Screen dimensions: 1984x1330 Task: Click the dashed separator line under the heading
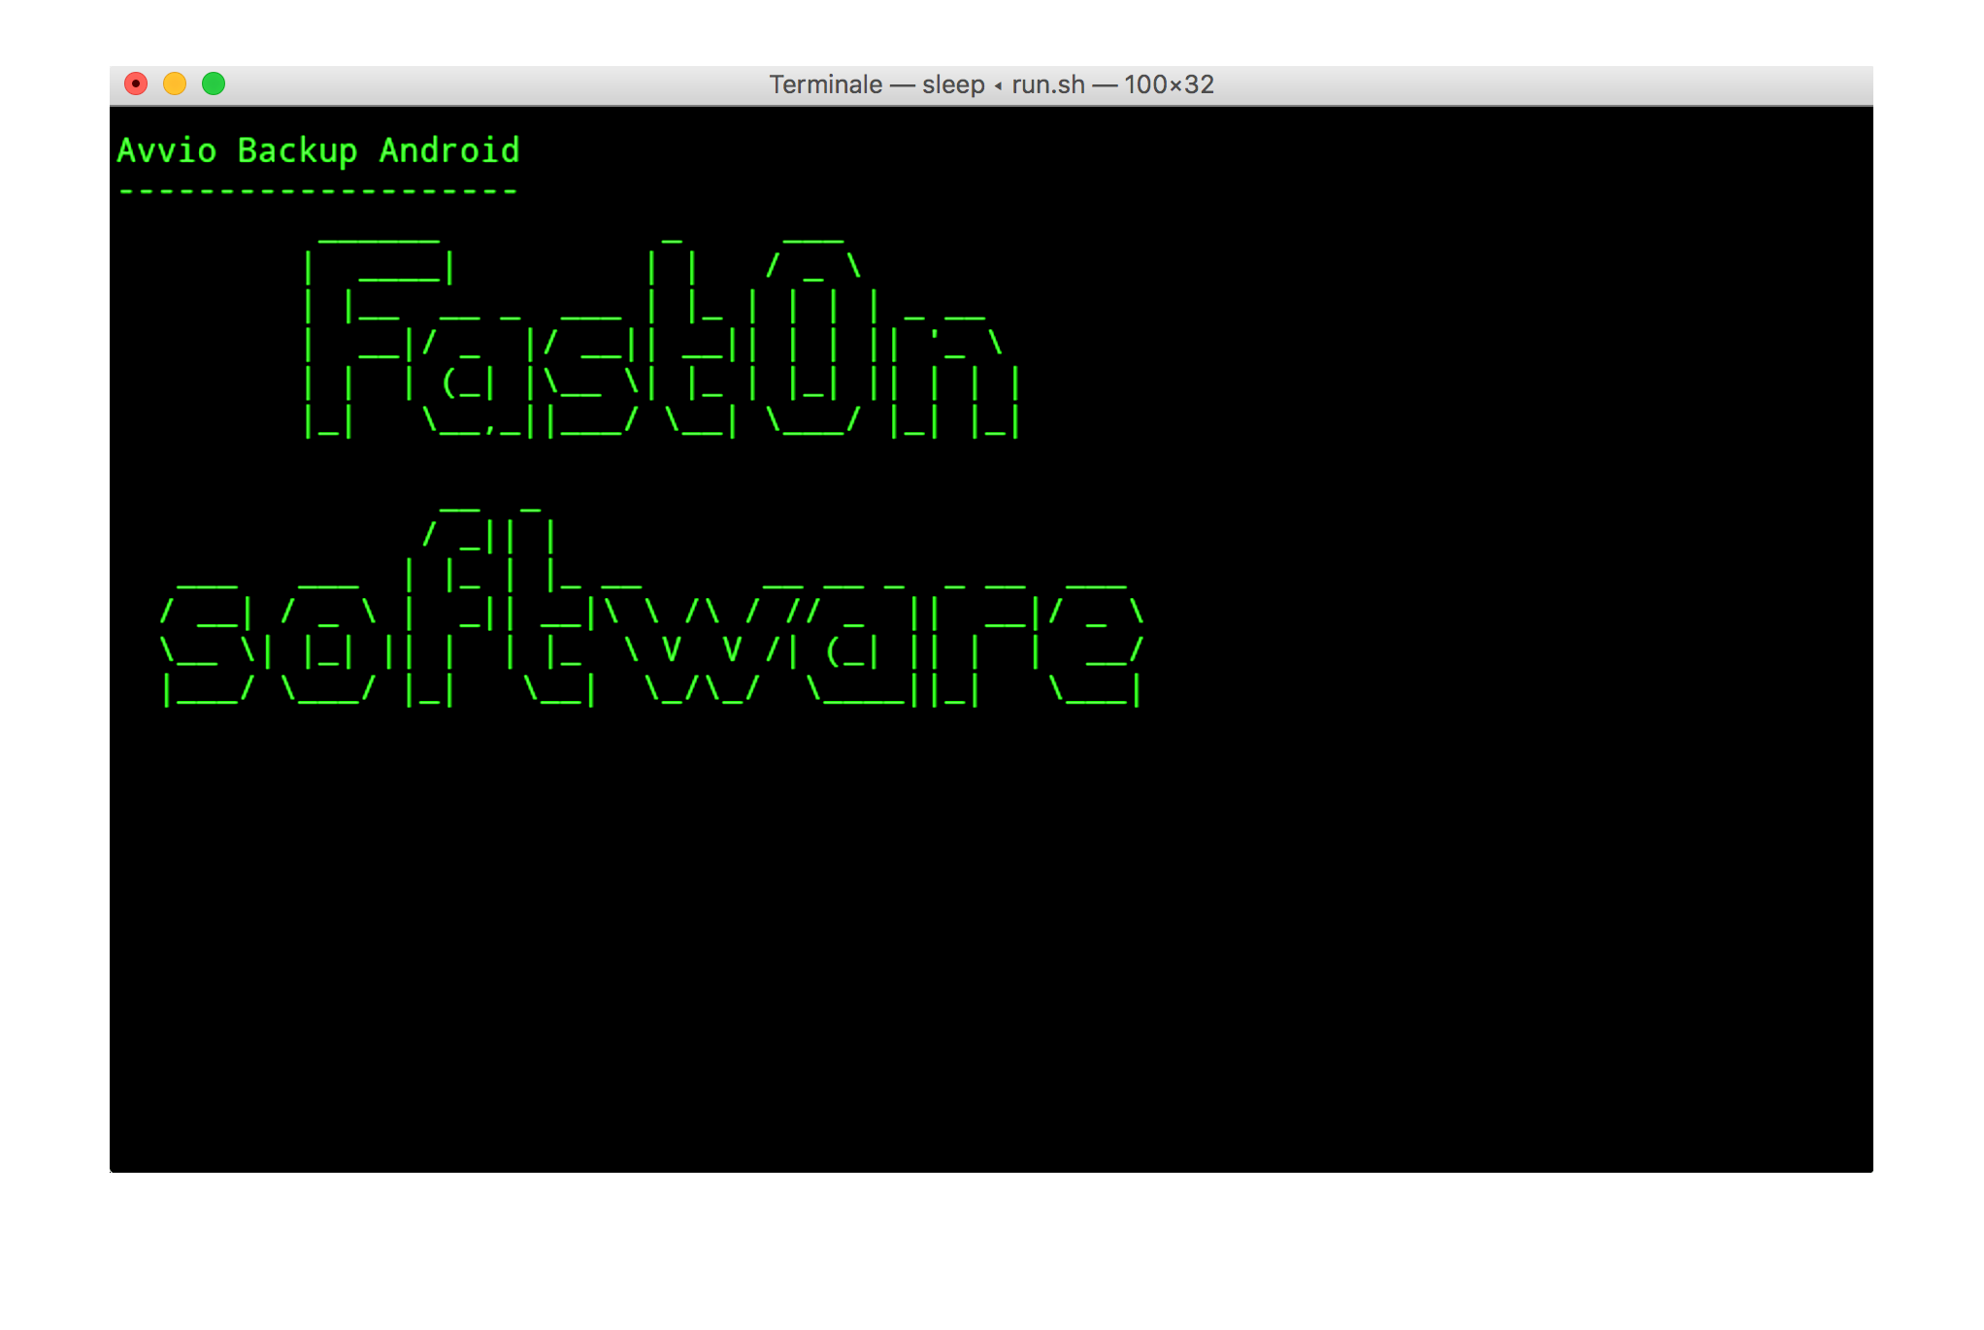tap(317, 191)
